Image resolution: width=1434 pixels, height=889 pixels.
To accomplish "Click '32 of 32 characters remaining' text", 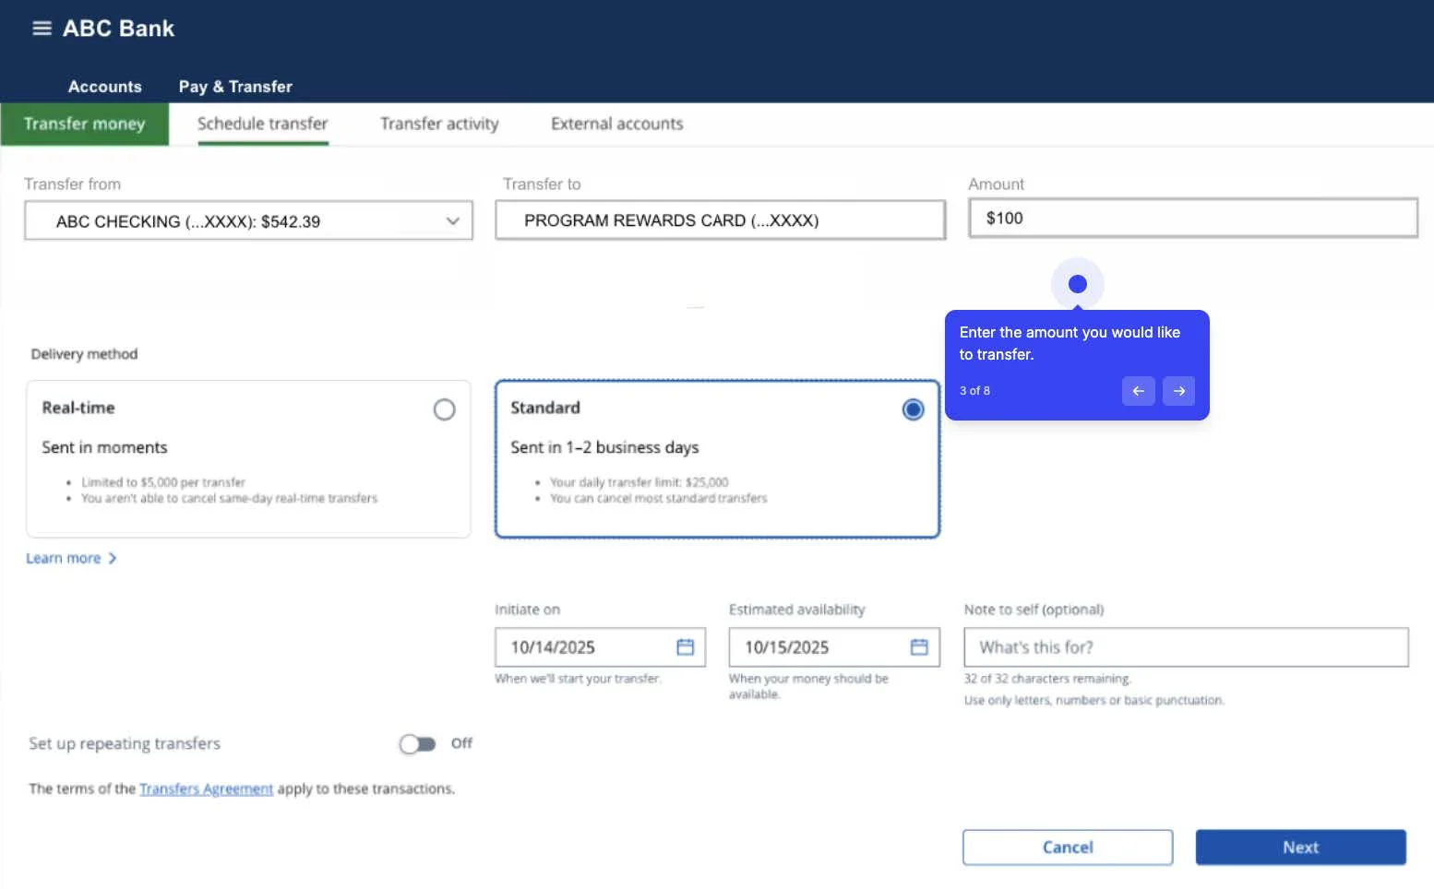I will [x=1047, y=679].
